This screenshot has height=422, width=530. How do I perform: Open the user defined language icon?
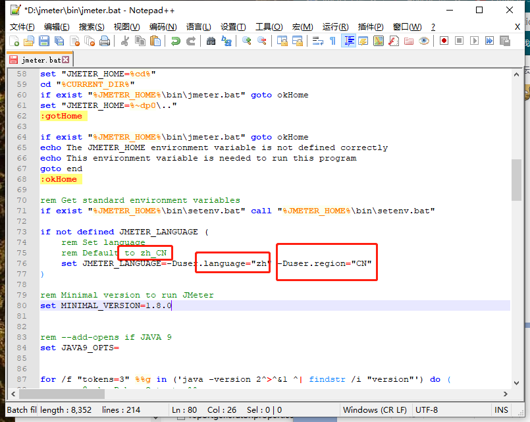coord(363,41)
